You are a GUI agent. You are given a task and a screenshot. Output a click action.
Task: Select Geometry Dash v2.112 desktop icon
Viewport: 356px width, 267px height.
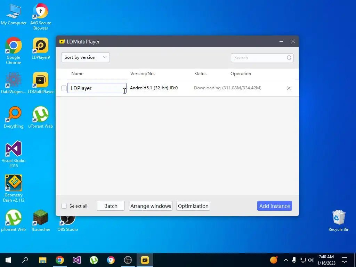click(x=14, y=188)
